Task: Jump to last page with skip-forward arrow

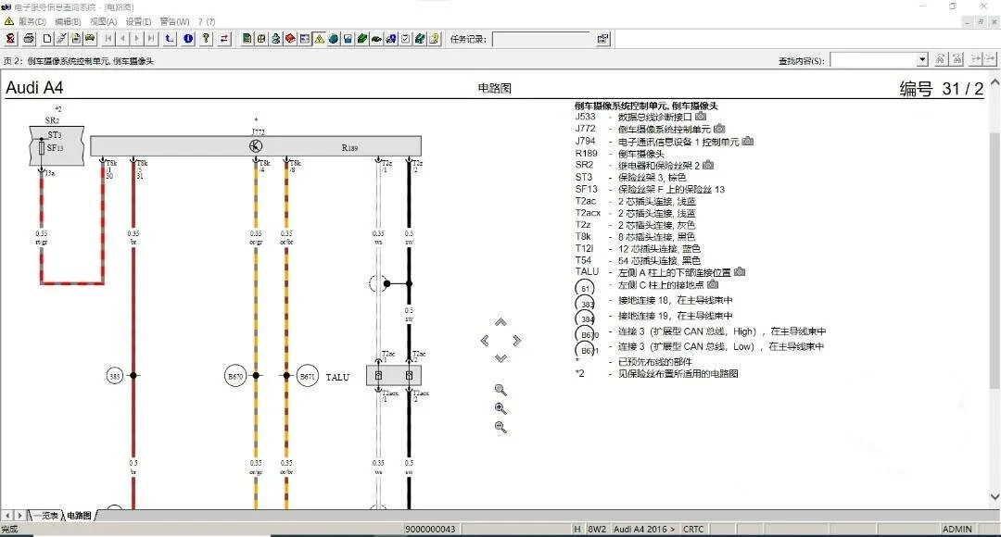Action: [x=151, y=39]
